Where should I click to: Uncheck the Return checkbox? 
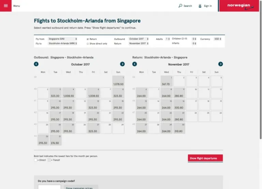point(88,39)
